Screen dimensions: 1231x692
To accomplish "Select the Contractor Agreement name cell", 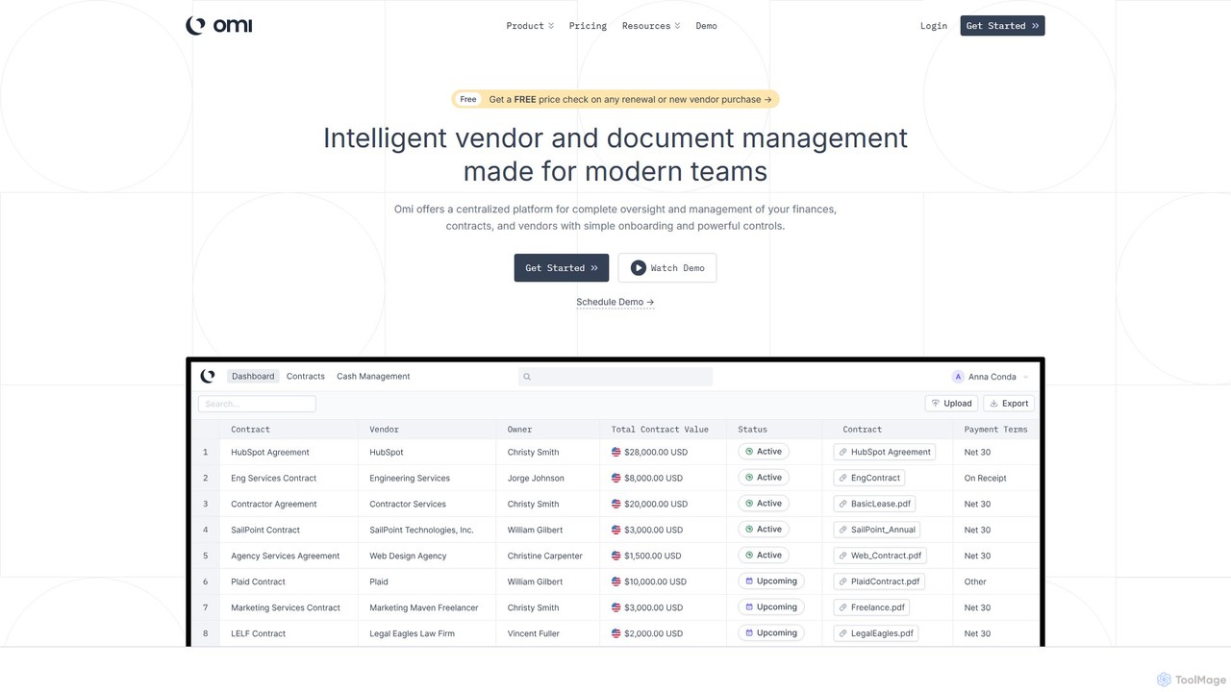I will 274,504.
